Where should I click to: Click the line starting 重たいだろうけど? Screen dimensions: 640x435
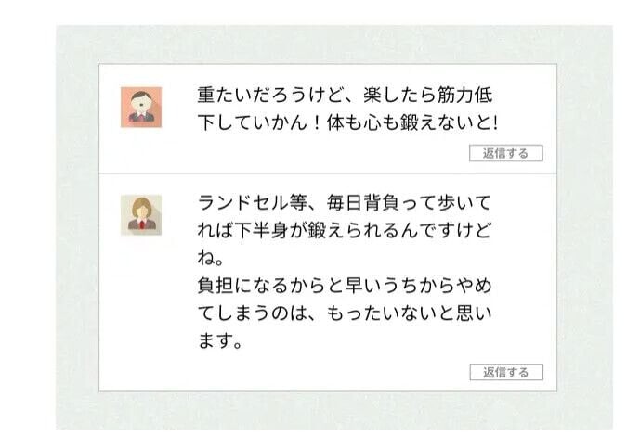[345, 95]
